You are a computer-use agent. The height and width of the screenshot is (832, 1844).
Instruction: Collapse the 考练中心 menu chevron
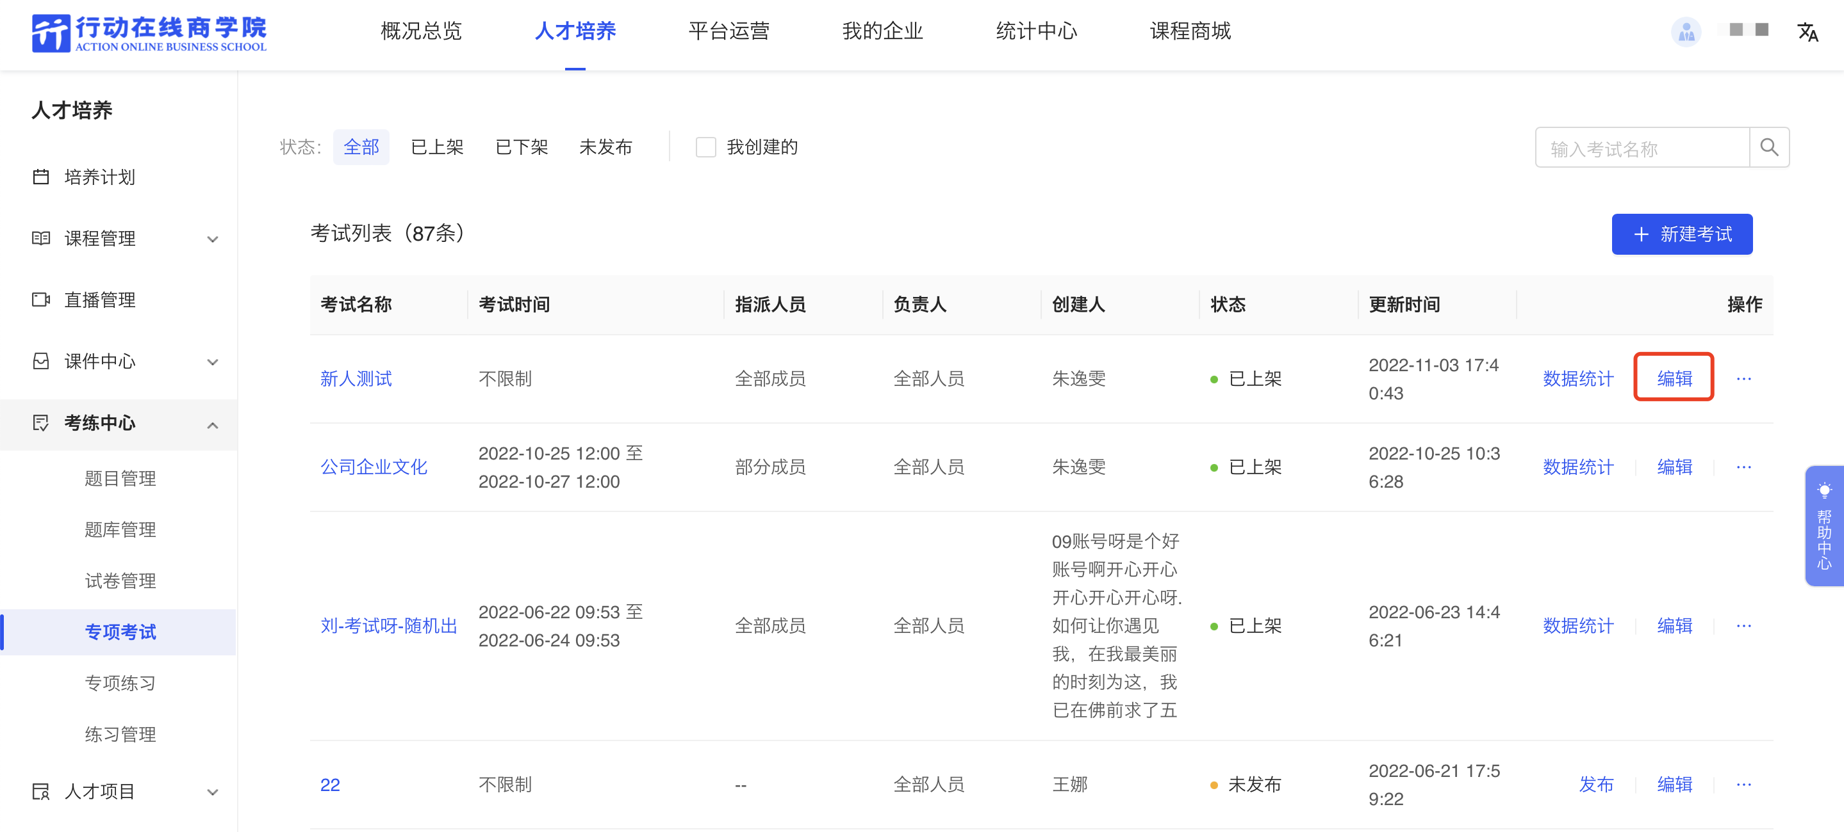point(212,424)
